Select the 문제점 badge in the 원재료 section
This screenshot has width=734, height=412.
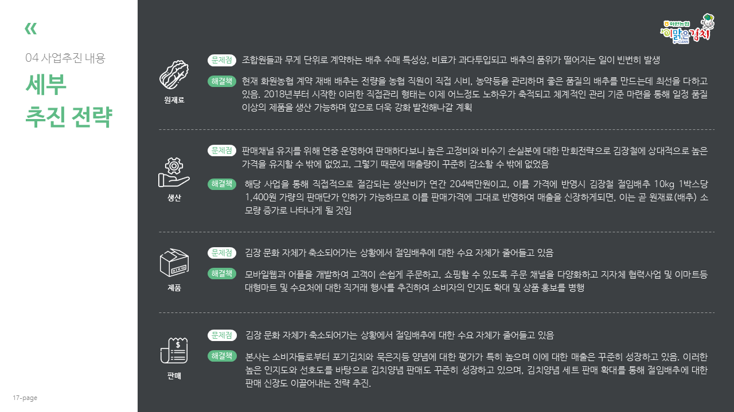coord(222,60)
